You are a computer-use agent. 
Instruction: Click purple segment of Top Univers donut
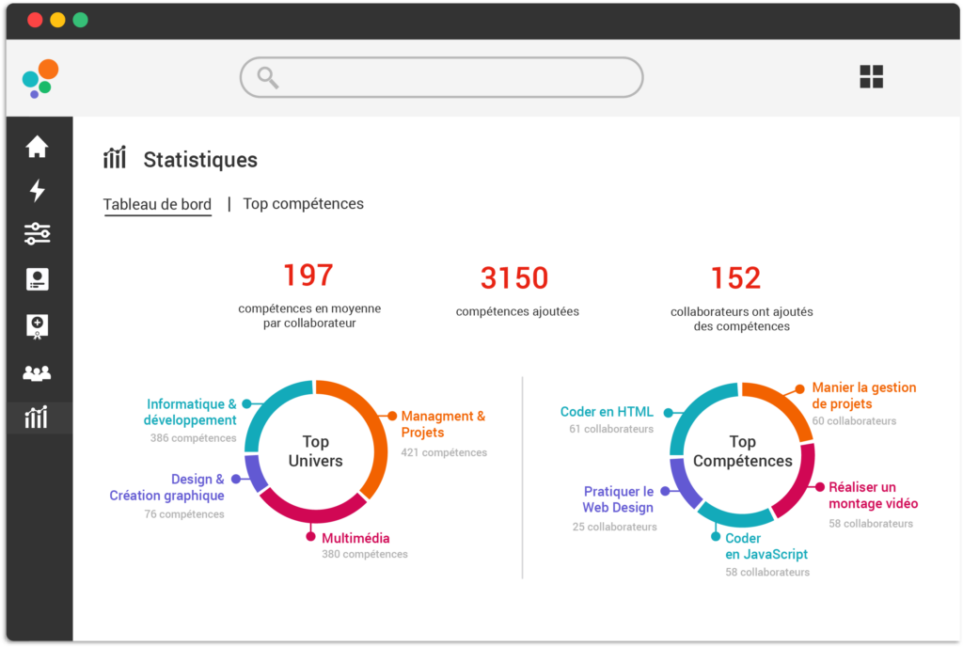(x=254, y=473)
